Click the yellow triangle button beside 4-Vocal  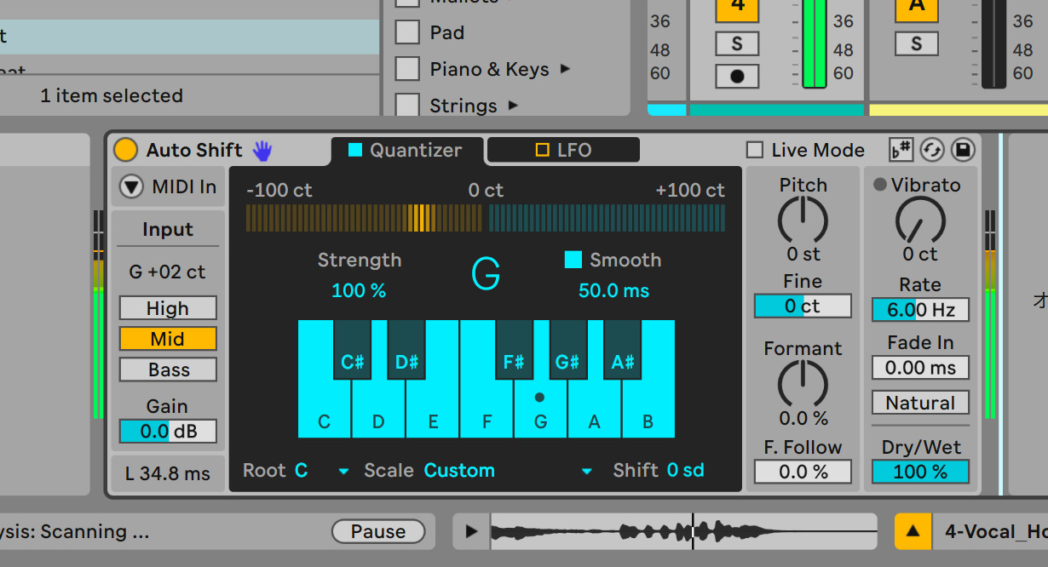click(913, 531)
